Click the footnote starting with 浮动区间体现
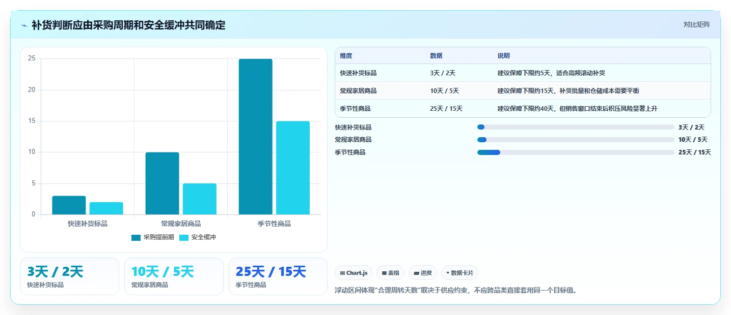731x315 pixels. (455, 291)
